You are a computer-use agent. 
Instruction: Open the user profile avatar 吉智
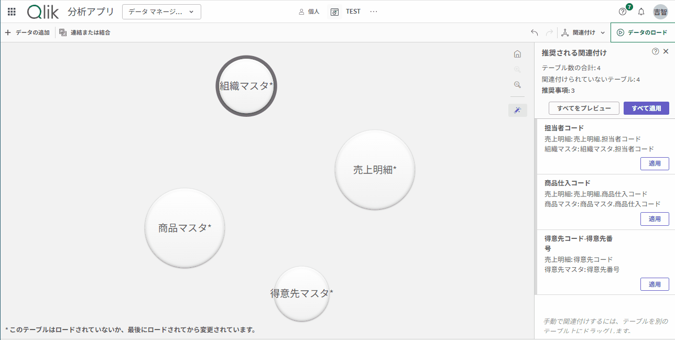[660, 12]
